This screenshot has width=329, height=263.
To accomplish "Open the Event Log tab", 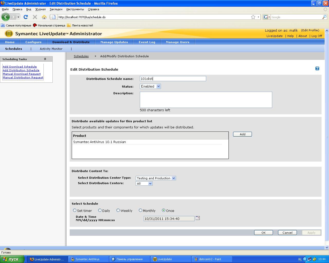I will click(147, 42).
